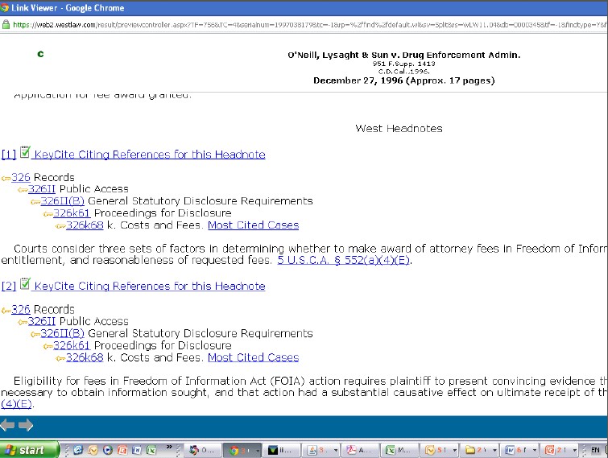The height and width of the screenshot is (458, 608).
Task: Launch Internet Explorer from quick launch
Action: coord(78,450)
